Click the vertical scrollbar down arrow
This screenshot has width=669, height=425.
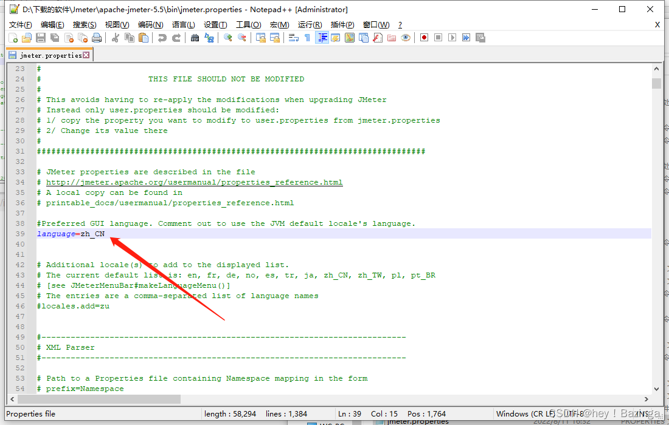(x=656, y=389)
